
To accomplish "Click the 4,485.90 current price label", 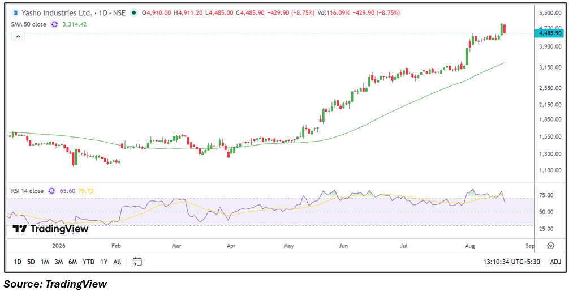I will tap(550, 33).
